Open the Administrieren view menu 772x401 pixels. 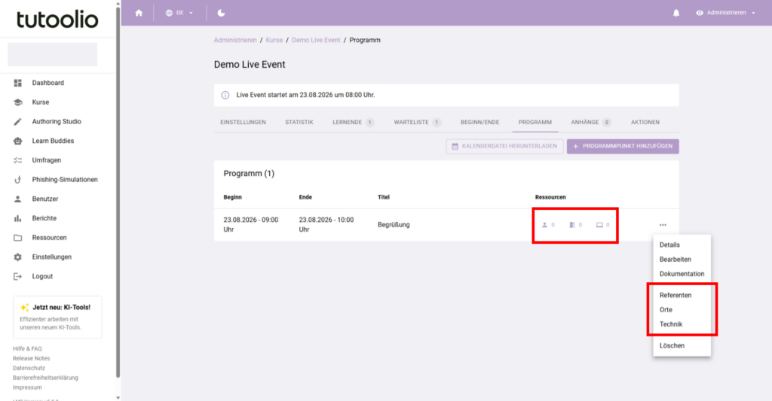click(x=726, y=13)
